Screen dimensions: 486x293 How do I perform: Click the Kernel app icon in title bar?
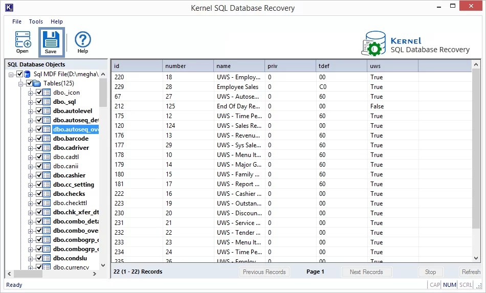click(x=9, y=8)
